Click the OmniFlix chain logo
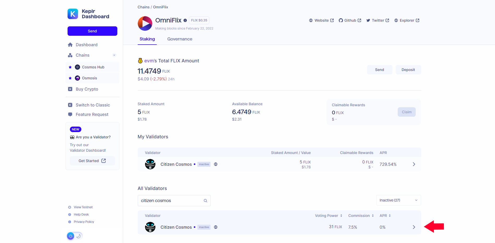The width and height of the screenshot is (495, 243). (x=145, y=23)
